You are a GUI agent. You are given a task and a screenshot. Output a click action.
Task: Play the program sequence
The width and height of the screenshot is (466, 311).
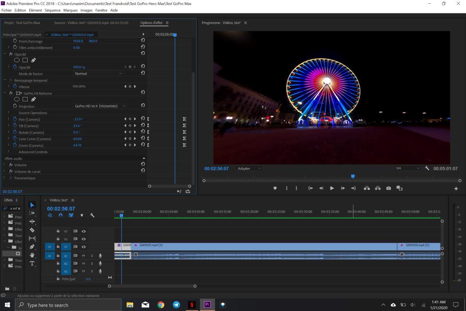(332, 188)
